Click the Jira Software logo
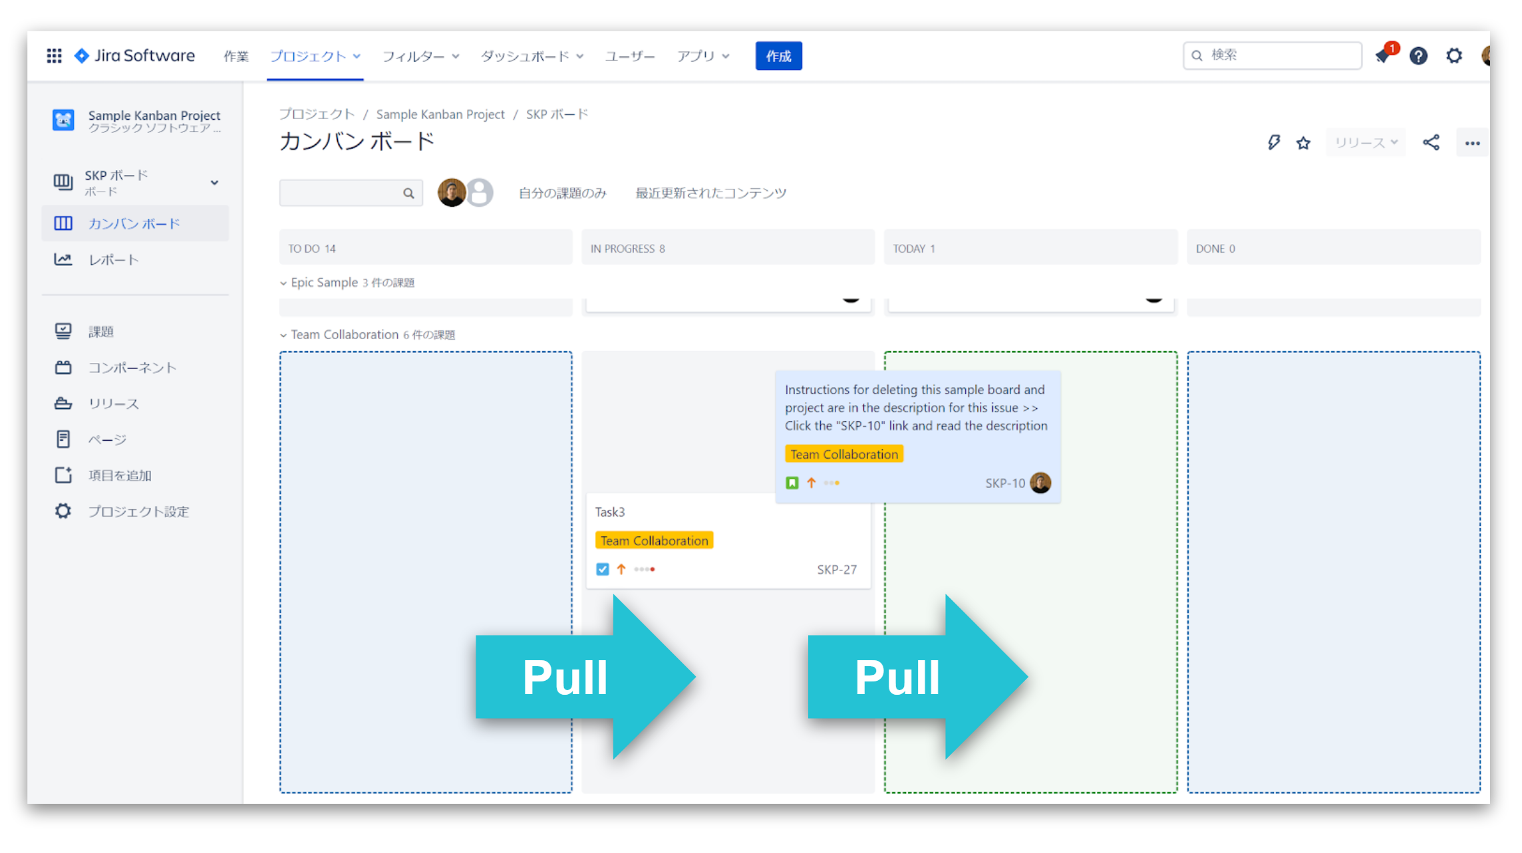1522x853 pixels. point(134,56)
